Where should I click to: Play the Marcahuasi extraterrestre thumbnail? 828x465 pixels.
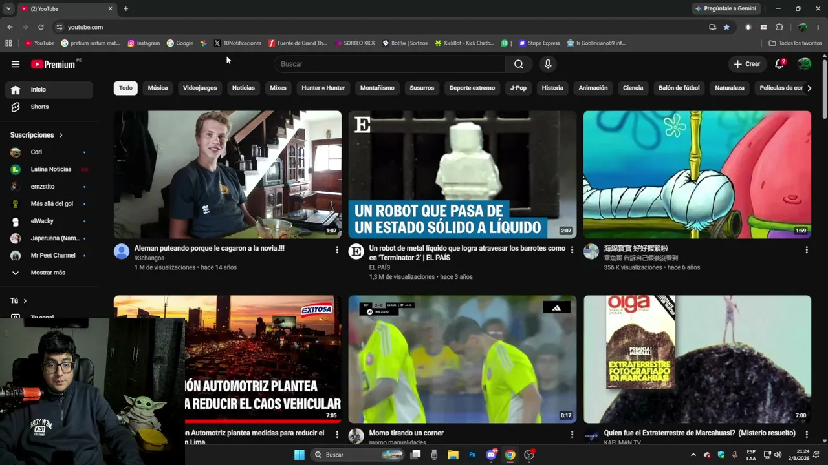click(x=697, y=360)
